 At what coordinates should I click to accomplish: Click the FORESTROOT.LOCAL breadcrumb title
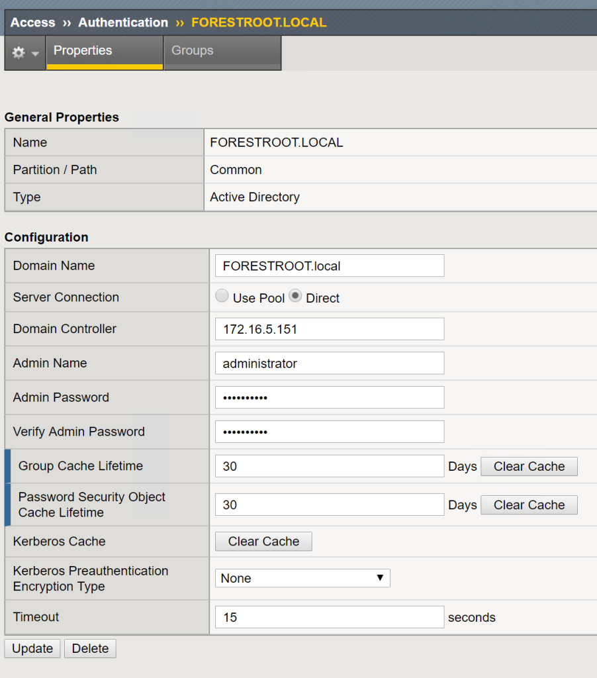click(x=259, y=23)
